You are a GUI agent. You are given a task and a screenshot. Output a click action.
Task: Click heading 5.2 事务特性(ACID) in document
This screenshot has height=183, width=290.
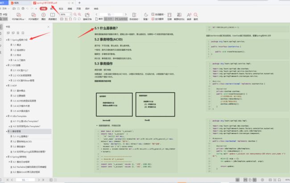108,40
